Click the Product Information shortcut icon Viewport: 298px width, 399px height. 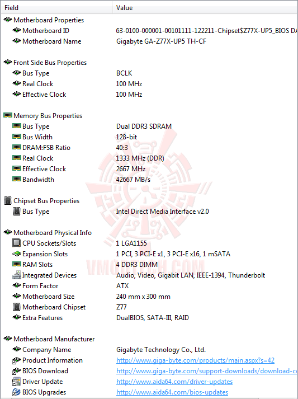(x=16, y=360)
